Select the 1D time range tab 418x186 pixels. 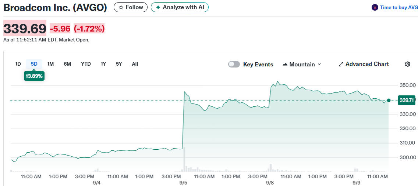[x=18, y=64]
